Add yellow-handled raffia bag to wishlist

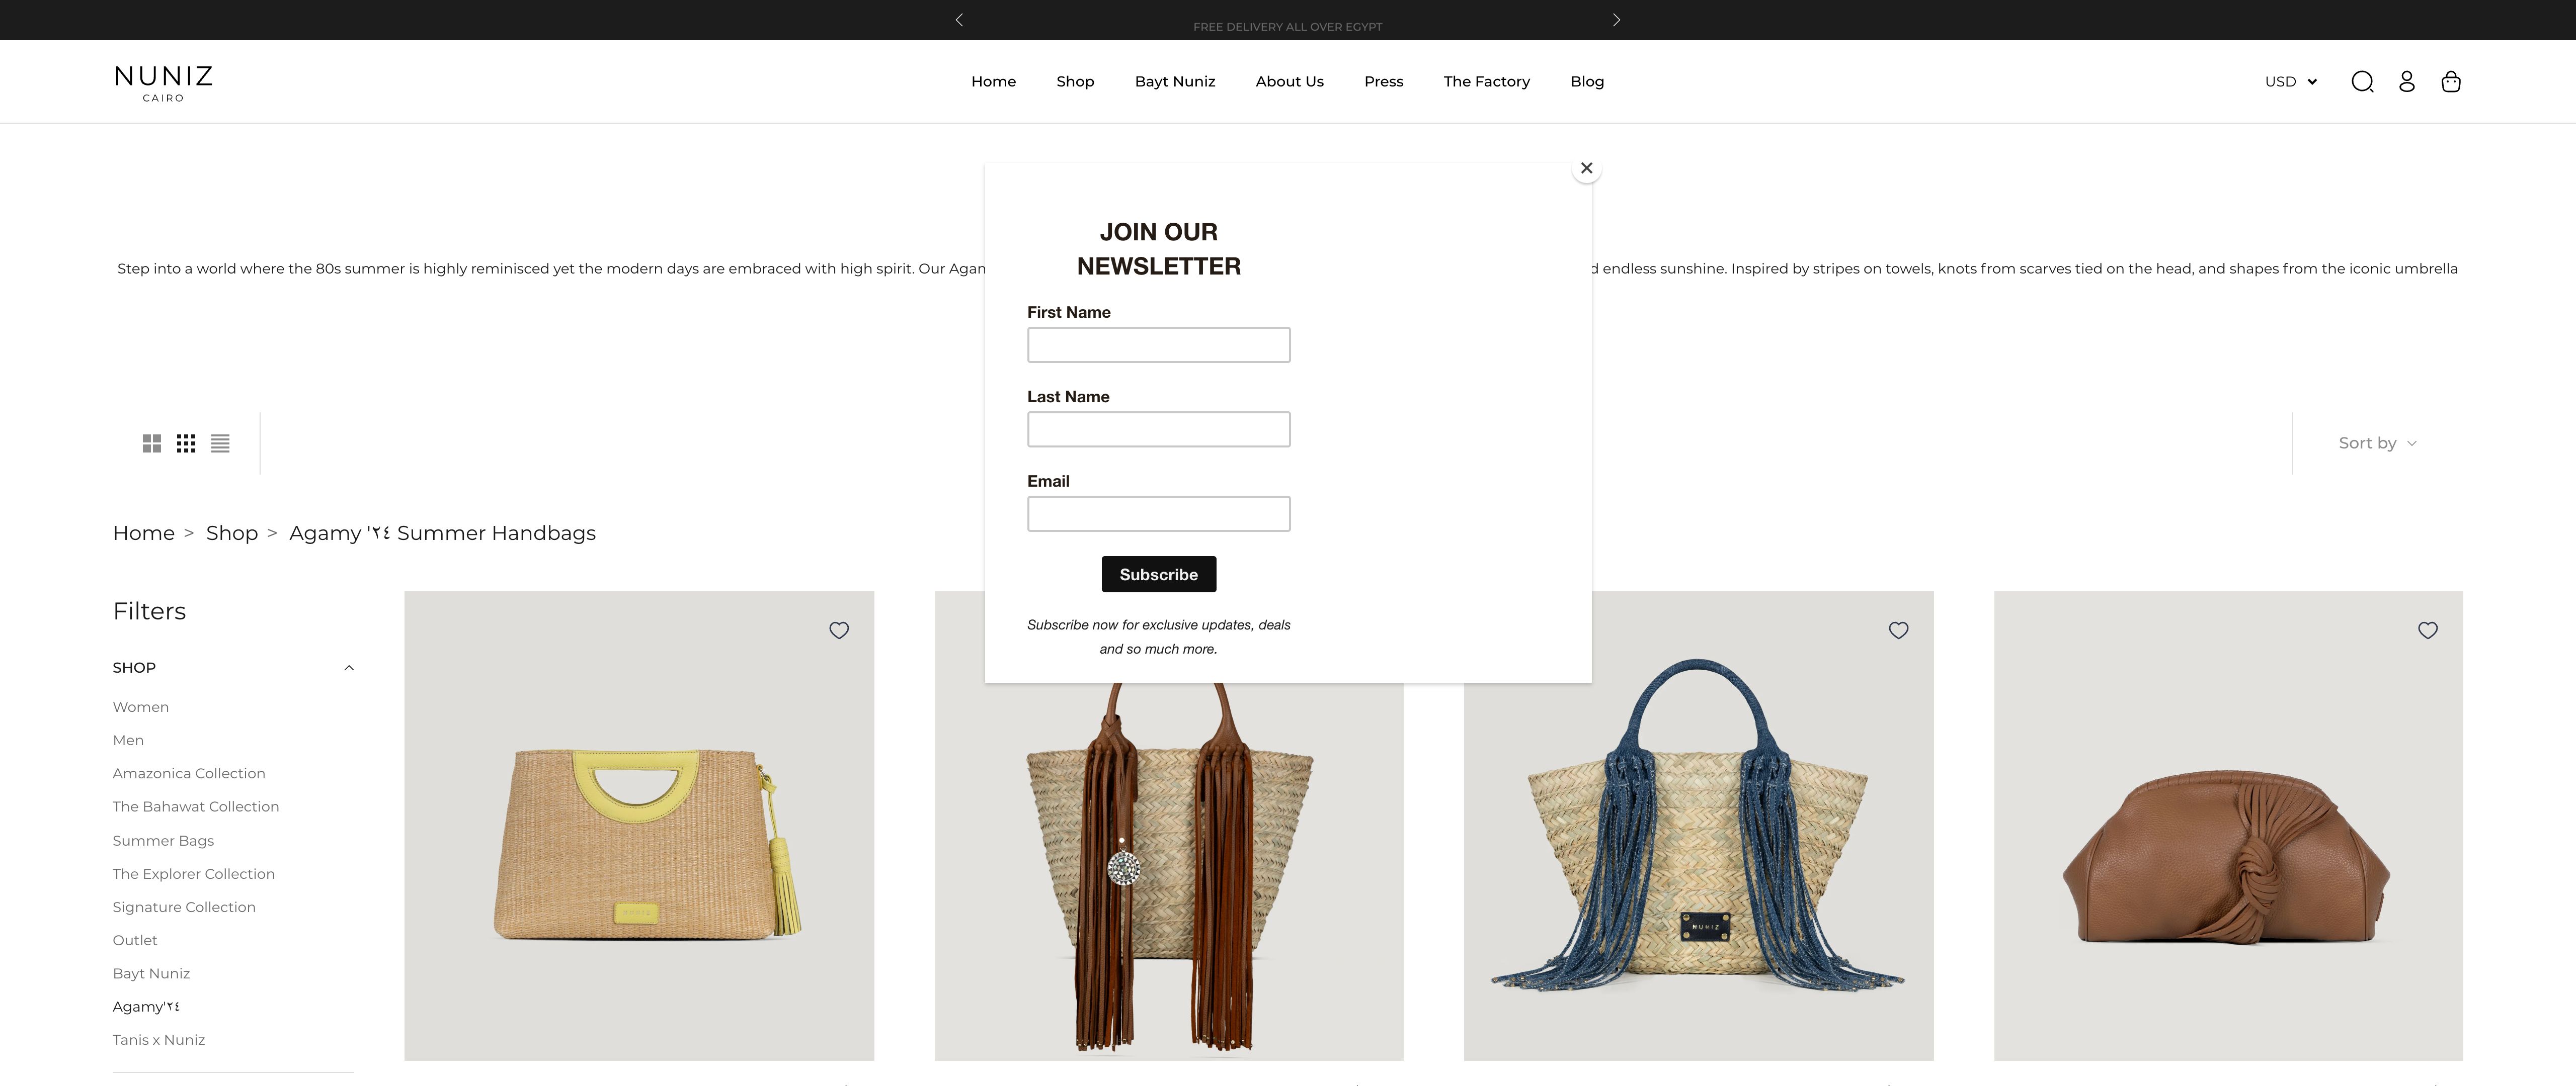tap(839, 630)
